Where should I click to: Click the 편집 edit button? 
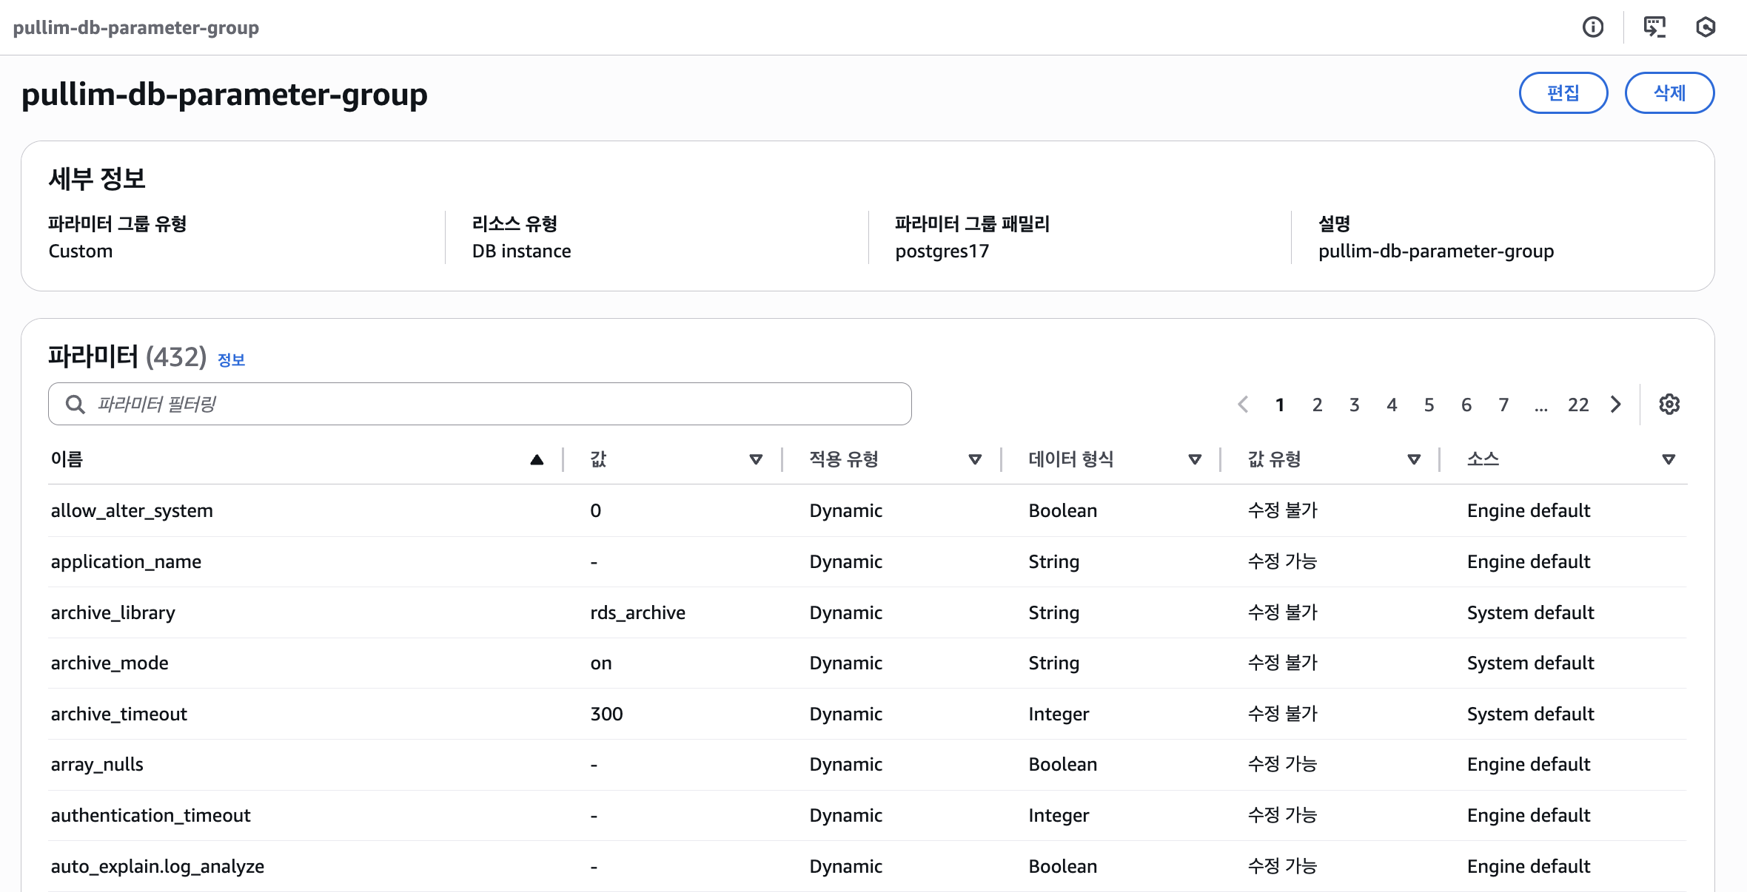1563,93
